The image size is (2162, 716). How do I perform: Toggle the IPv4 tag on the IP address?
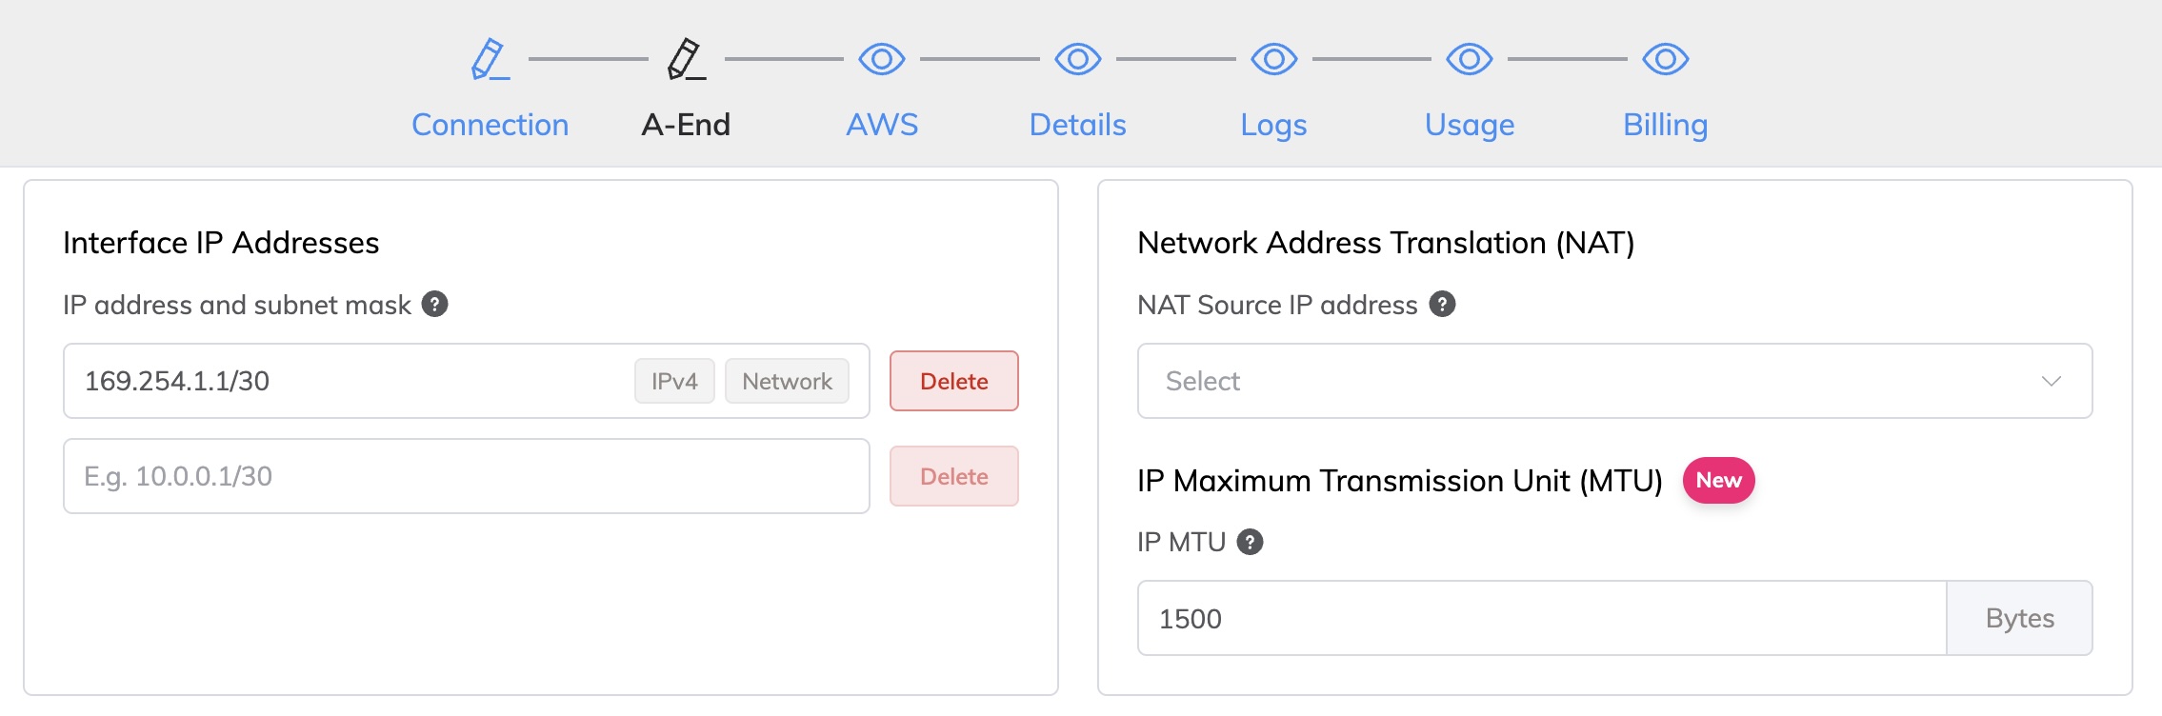(673, 380)
